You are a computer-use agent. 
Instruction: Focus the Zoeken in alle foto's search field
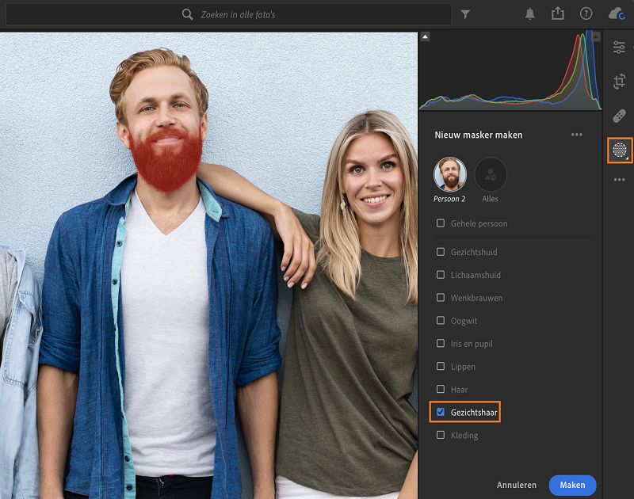click(x=229, y=14)
